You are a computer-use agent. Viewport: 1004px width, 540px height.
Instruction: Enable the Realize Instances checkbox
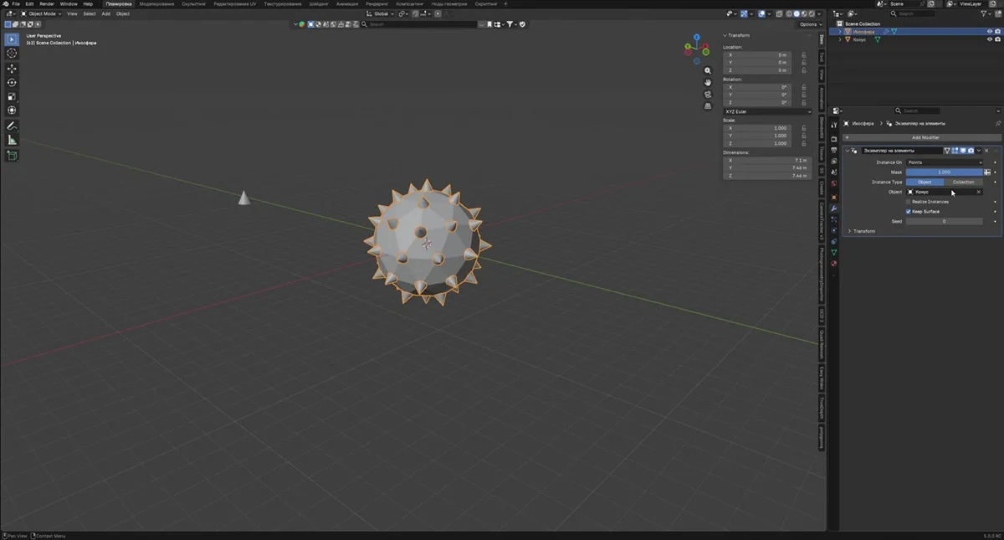point(909,202)
